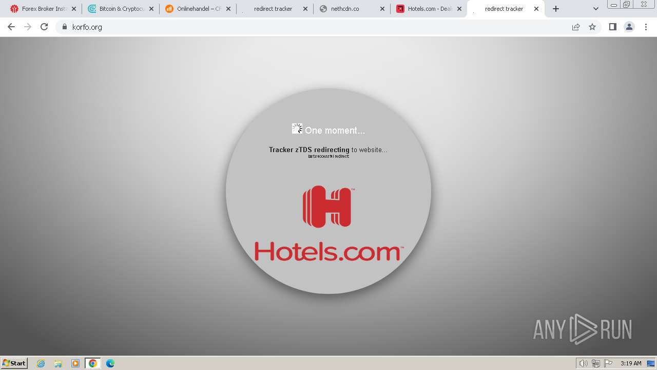Open a new tab
Image resolution: width=657 pixels, height=370 pixels.
pos(556,9)
